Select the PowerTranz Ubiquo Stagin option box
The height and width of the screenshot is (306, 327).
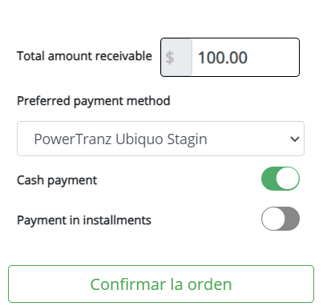(x=160, y=139)
